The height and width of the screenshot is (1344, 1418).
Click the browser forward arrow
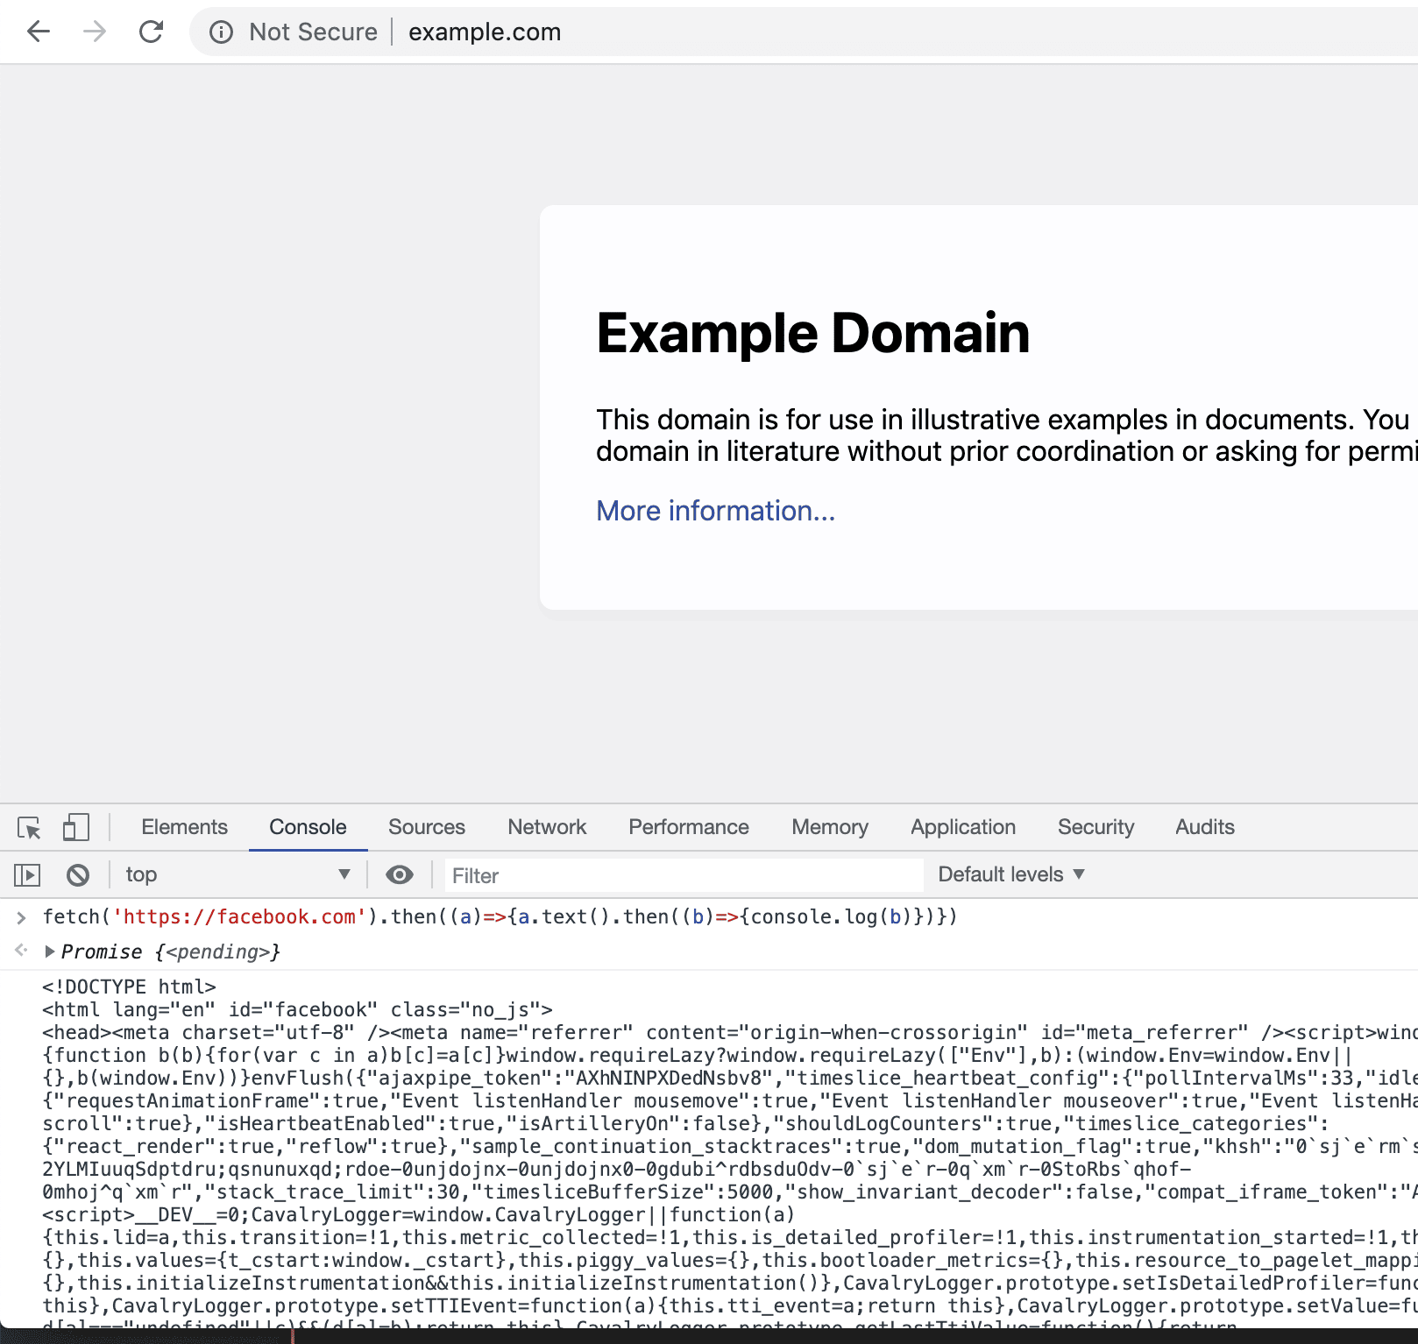coord(95,32)
